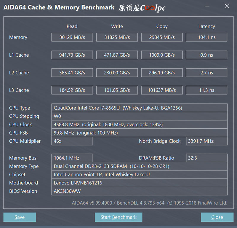Click the Chipset label

tap(17, 175)
